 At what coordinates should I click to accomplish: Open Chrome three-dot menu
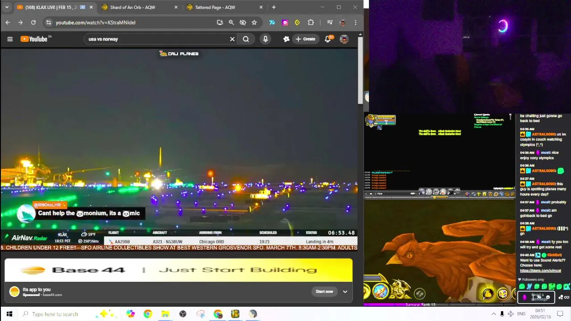(x=356, y=22)
